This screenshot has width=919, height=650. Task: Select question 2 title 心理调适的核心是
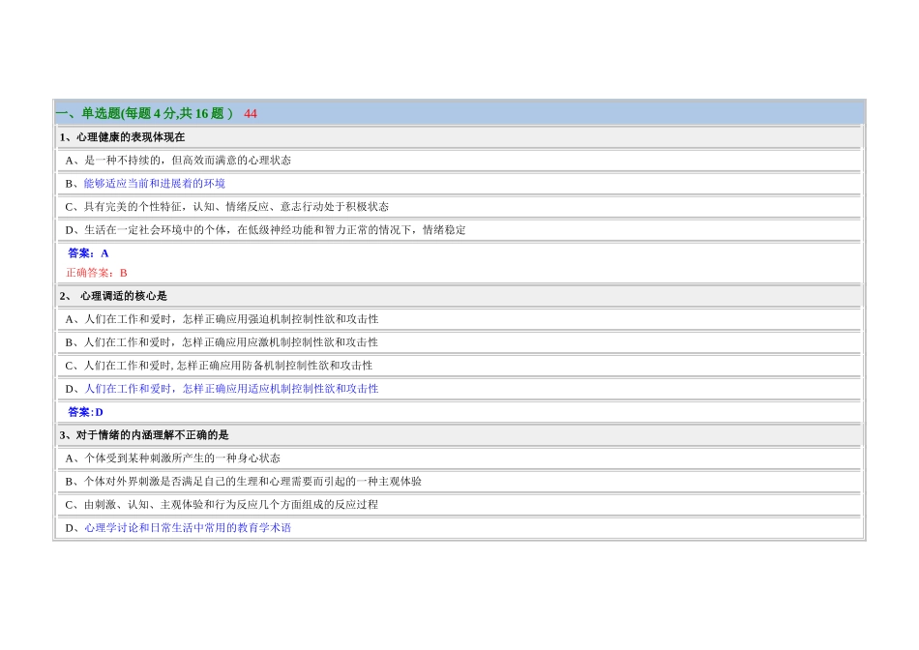tap(114, 296)
